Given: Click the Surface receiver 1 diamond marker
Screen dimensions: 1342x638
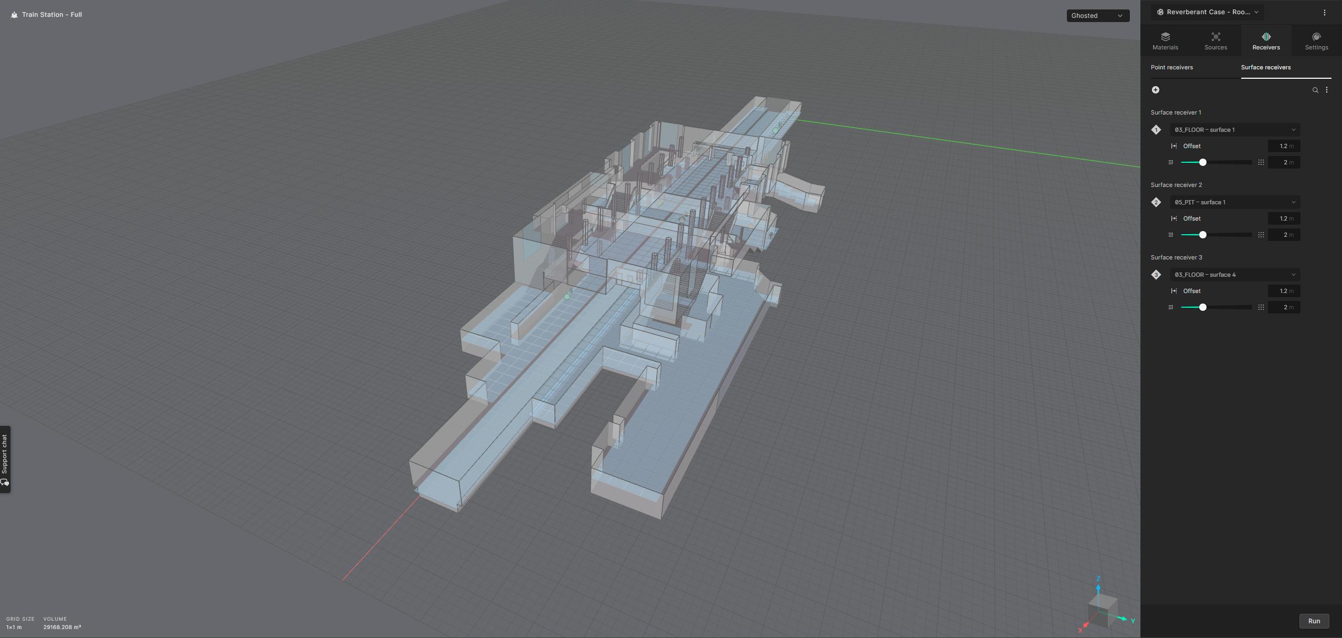Looking at the screenshot, I should point(1156,130).
